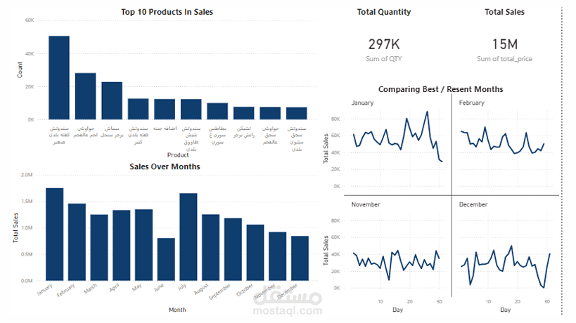
Task: Click the September month axis label
Action: click(x=219, y=292)
